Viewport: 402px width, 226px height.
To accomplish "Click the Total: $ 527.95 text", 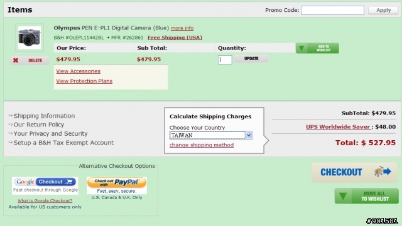I will [366, 143].
